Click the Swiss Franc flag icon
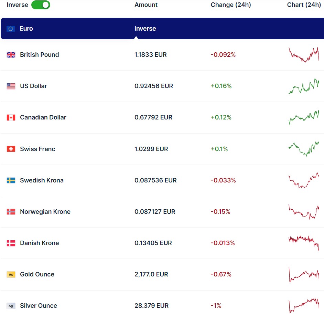Screen dimensions: 324x315 (x=11, y=149)
